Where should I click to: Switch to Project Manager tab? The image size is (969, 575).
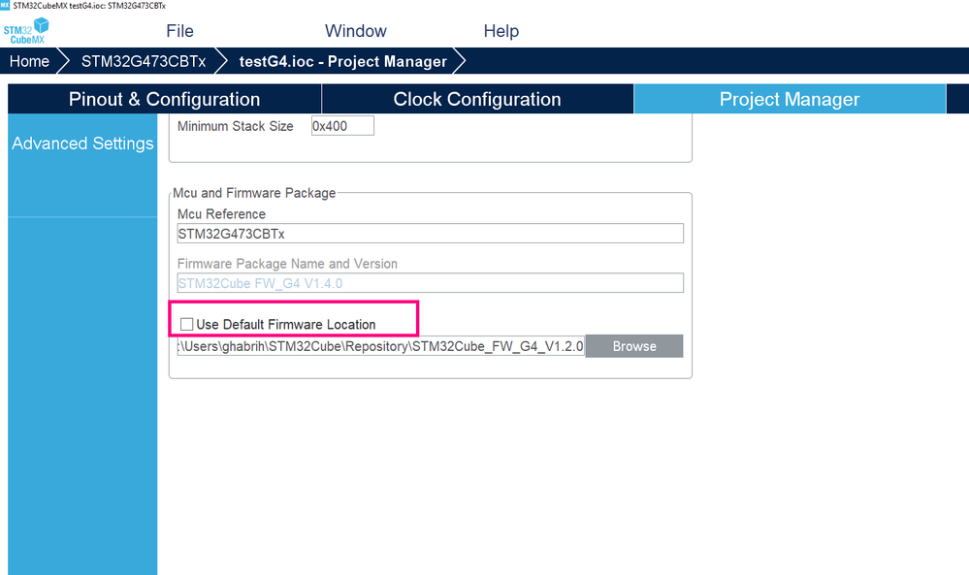point(790,99)
